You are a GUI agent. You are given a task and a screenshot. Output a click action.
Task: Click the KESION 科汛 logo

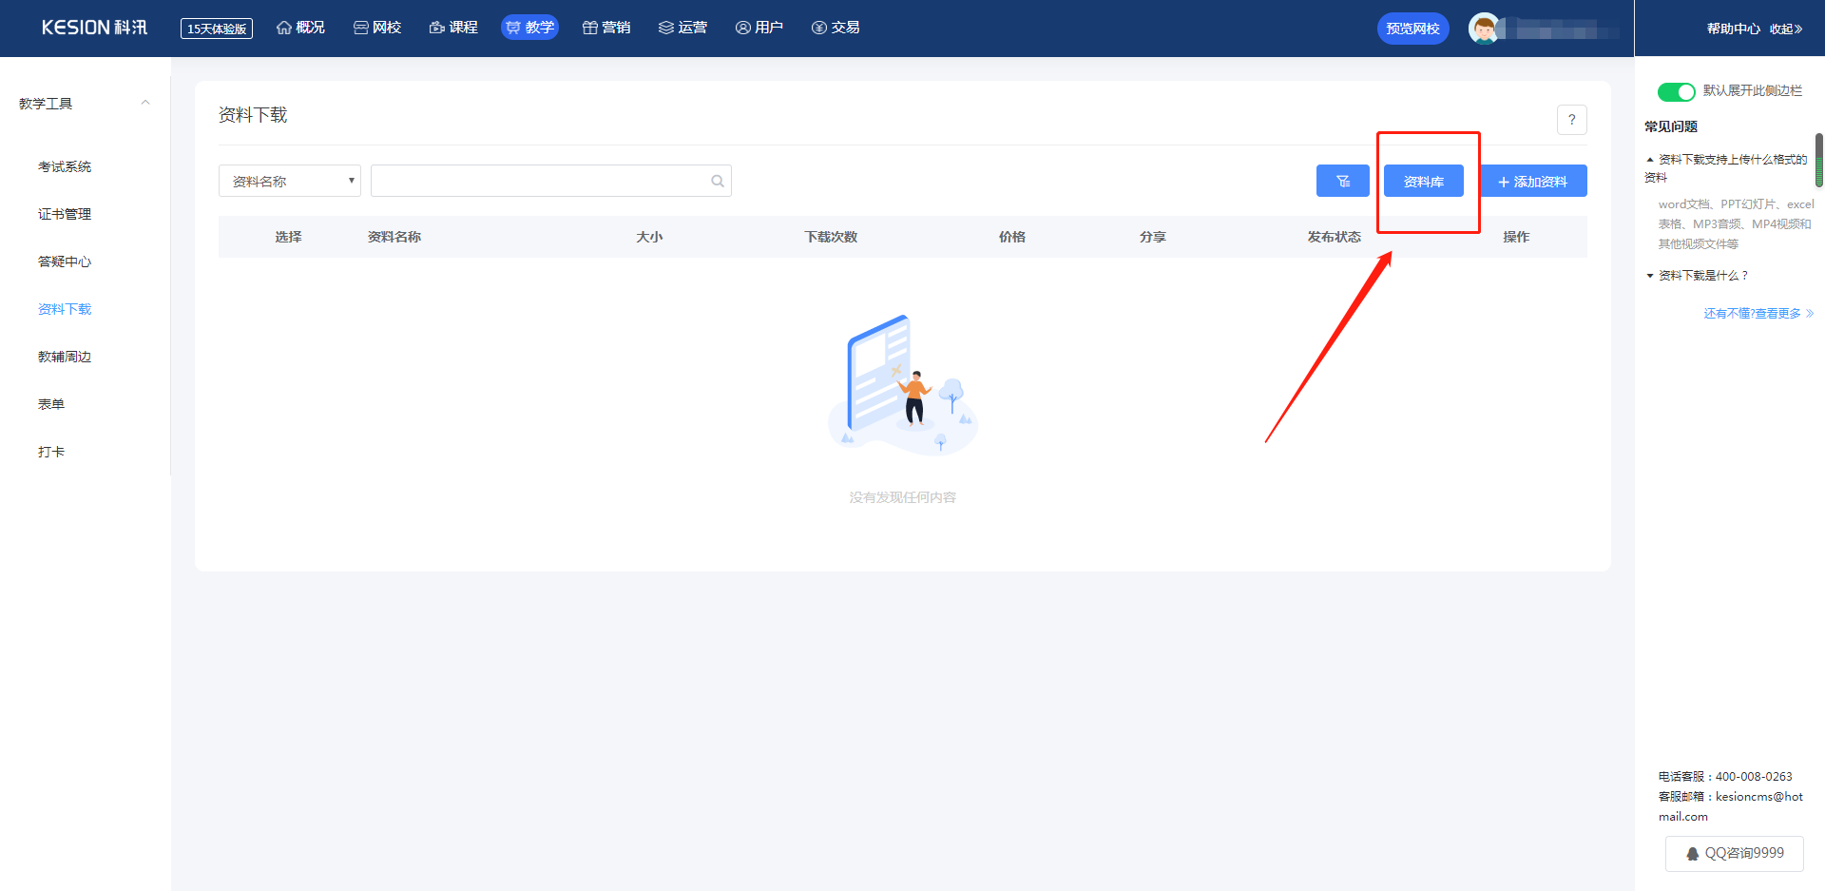tap(94, 28)
